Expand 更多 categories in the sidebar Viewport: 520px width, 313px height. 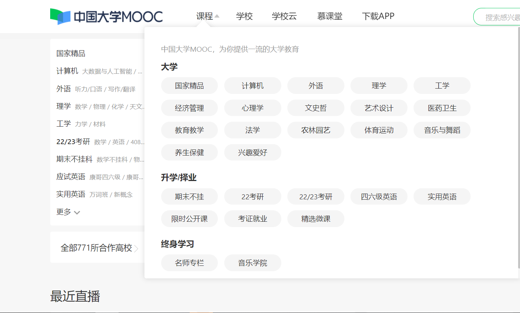point(68,212)
